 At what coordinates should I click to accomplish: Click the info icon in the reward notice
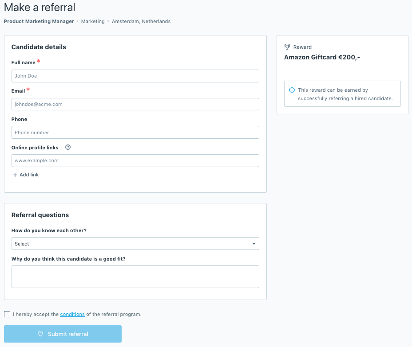(292, 90)
